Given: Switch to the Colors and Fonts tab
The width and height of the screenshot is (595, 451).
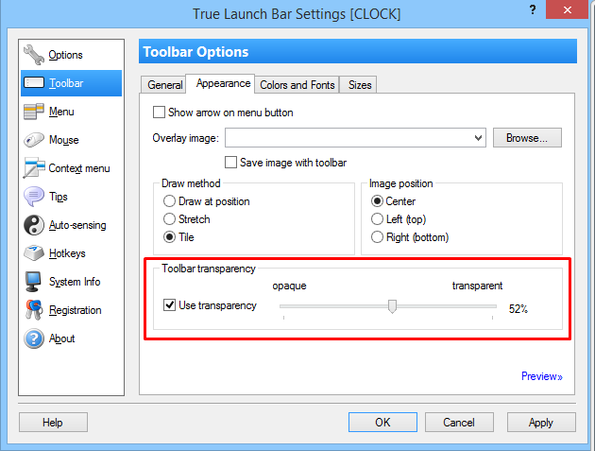Looking at the screenshot, I should tap(297, 85).
